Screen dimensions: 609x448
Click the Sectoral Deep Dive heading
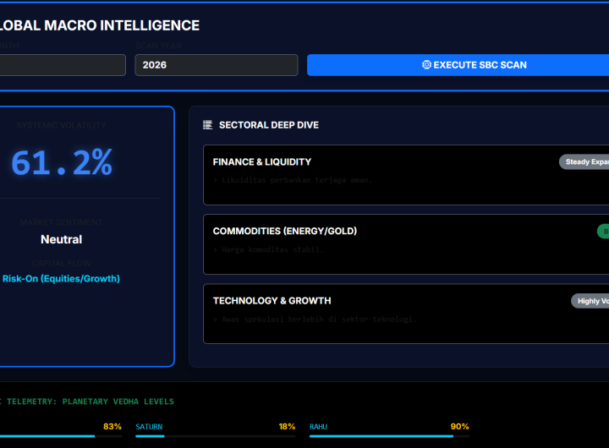point(268,125)
